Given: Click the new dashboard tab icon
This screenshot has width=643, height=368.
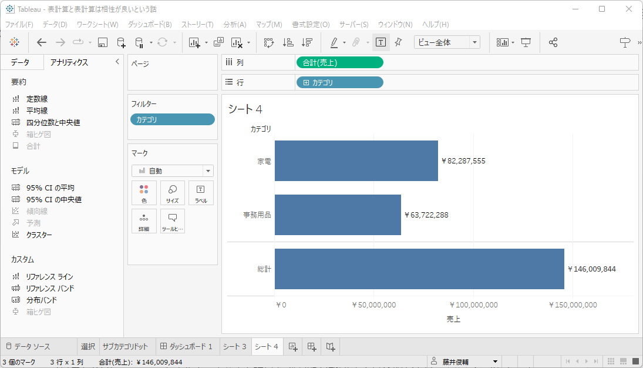Looking at the screenshot, I should pyautogui.click(x=312, y=347).
